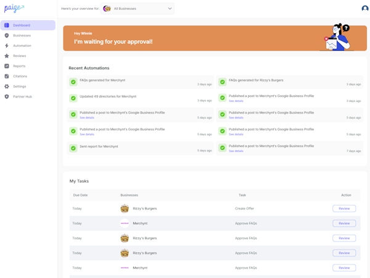The image size is (370, 278).
Task: Click the All Businesses dropdown chevron
Action: point(170,9)
